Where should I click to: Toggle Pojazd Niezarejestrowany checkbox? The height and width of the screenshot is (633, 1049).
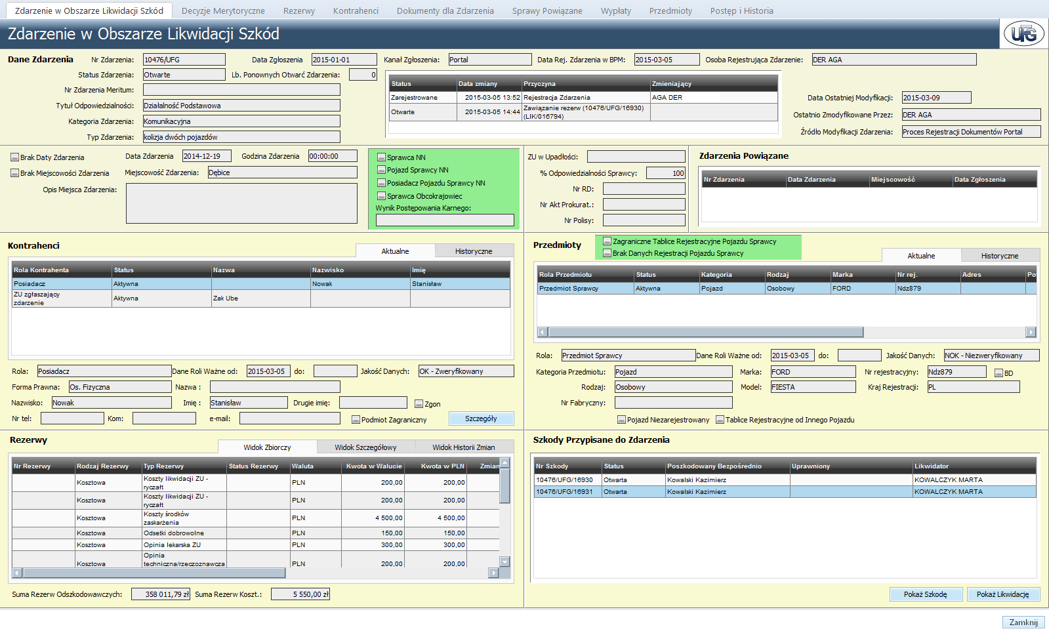pos(621,420)
